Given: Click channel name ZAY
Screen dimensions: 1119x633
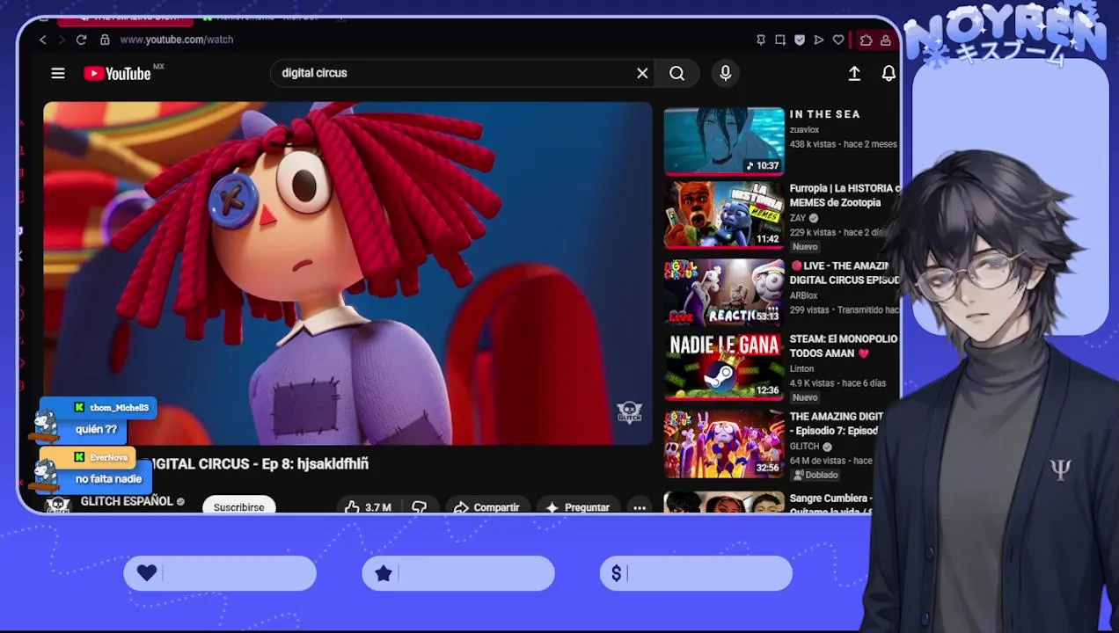Looking at the screenshot, I should pyautogui.click(x=798, y=218).
